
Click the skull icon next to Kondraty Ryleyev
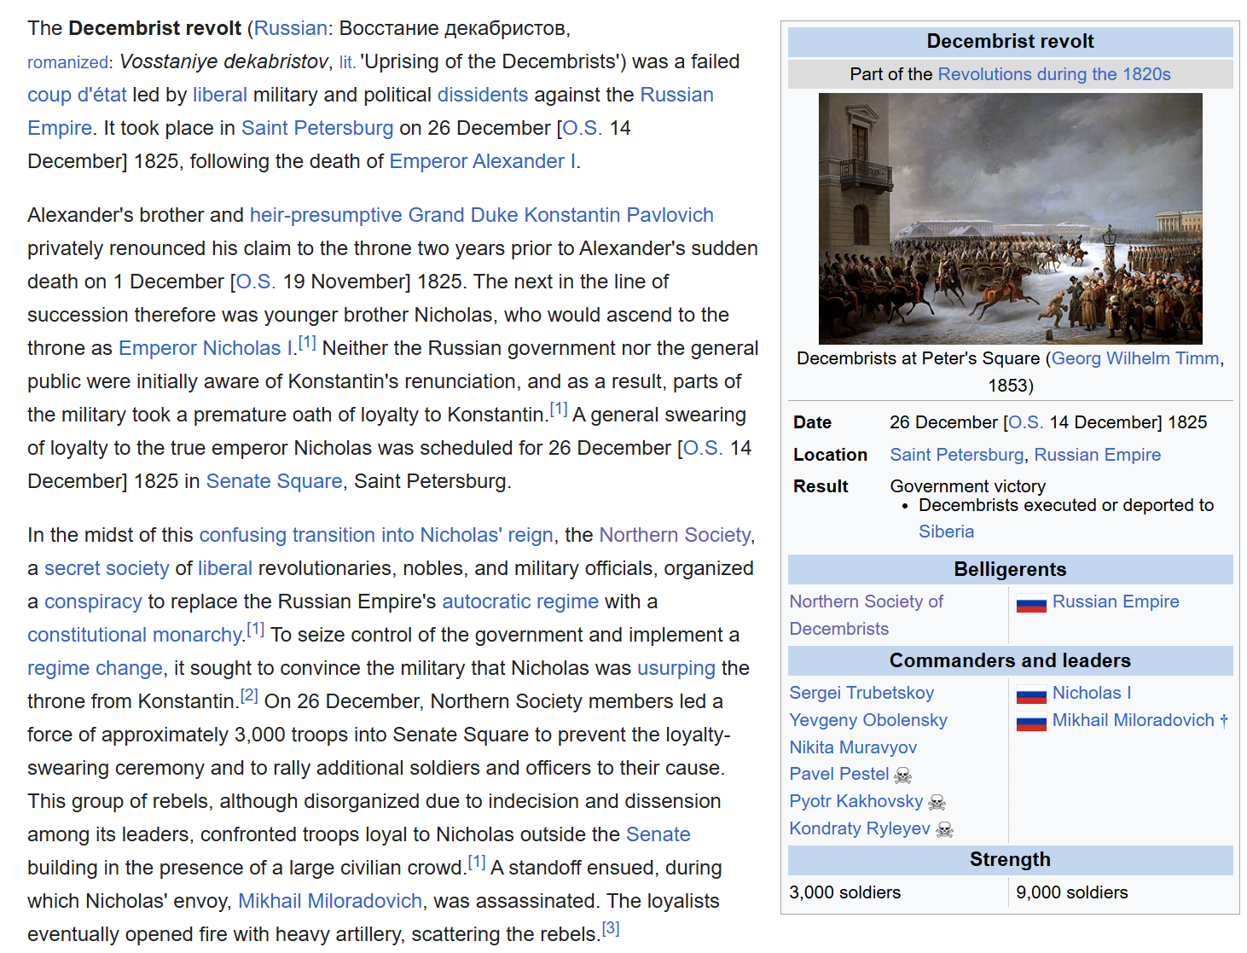[x=945, y=829]
